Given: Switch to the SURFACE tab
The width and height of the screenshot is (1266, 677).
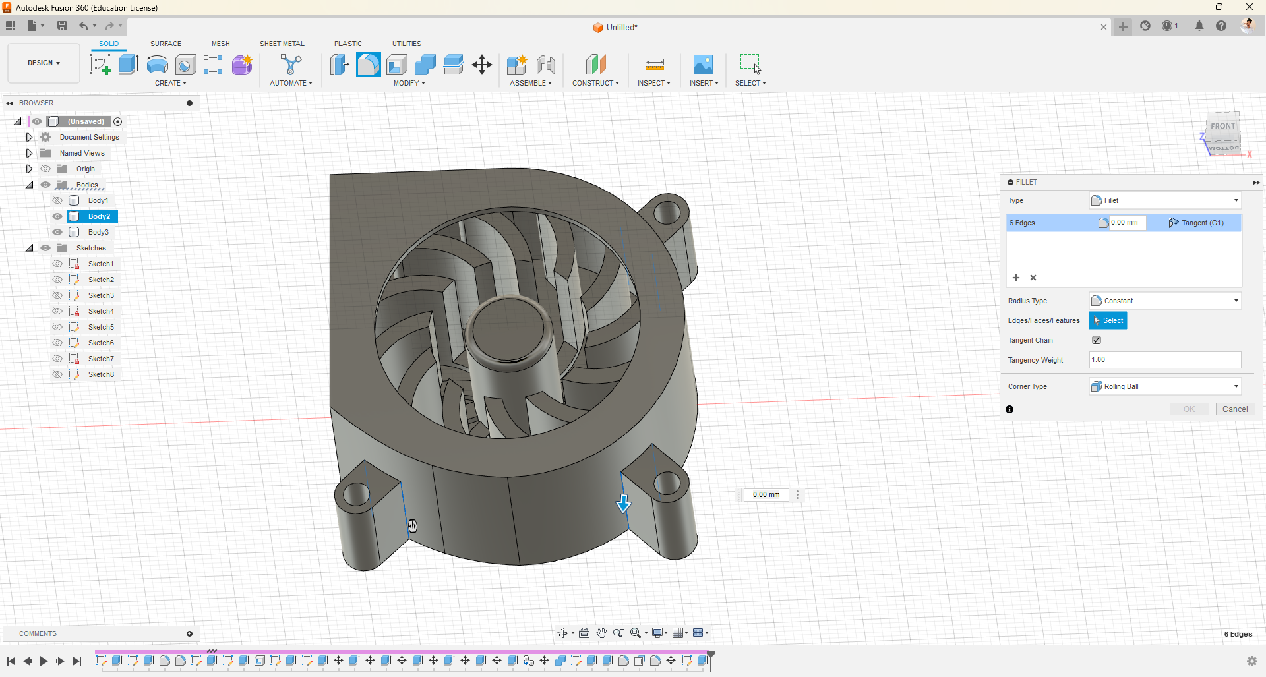Looking at the screenshot, I should click(x=166, y=44).
